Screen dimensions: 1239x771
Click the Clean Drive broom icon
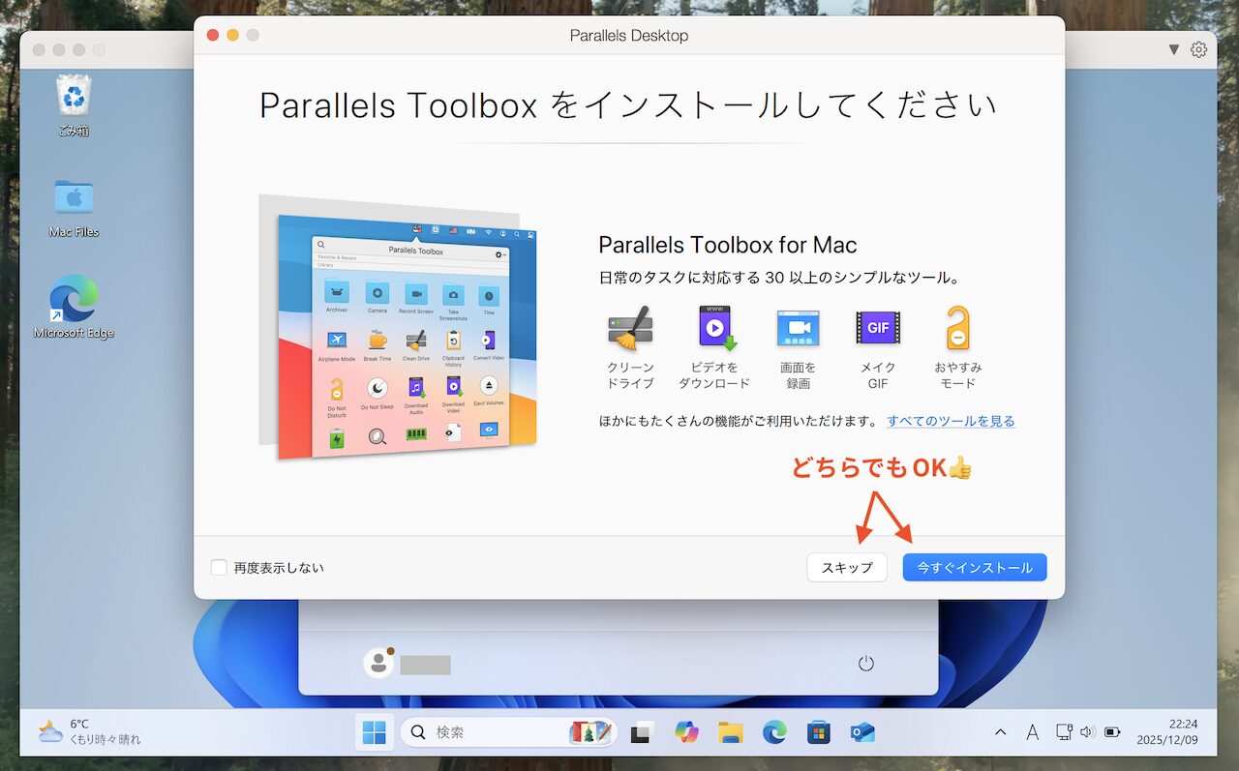tap(630, 328)
